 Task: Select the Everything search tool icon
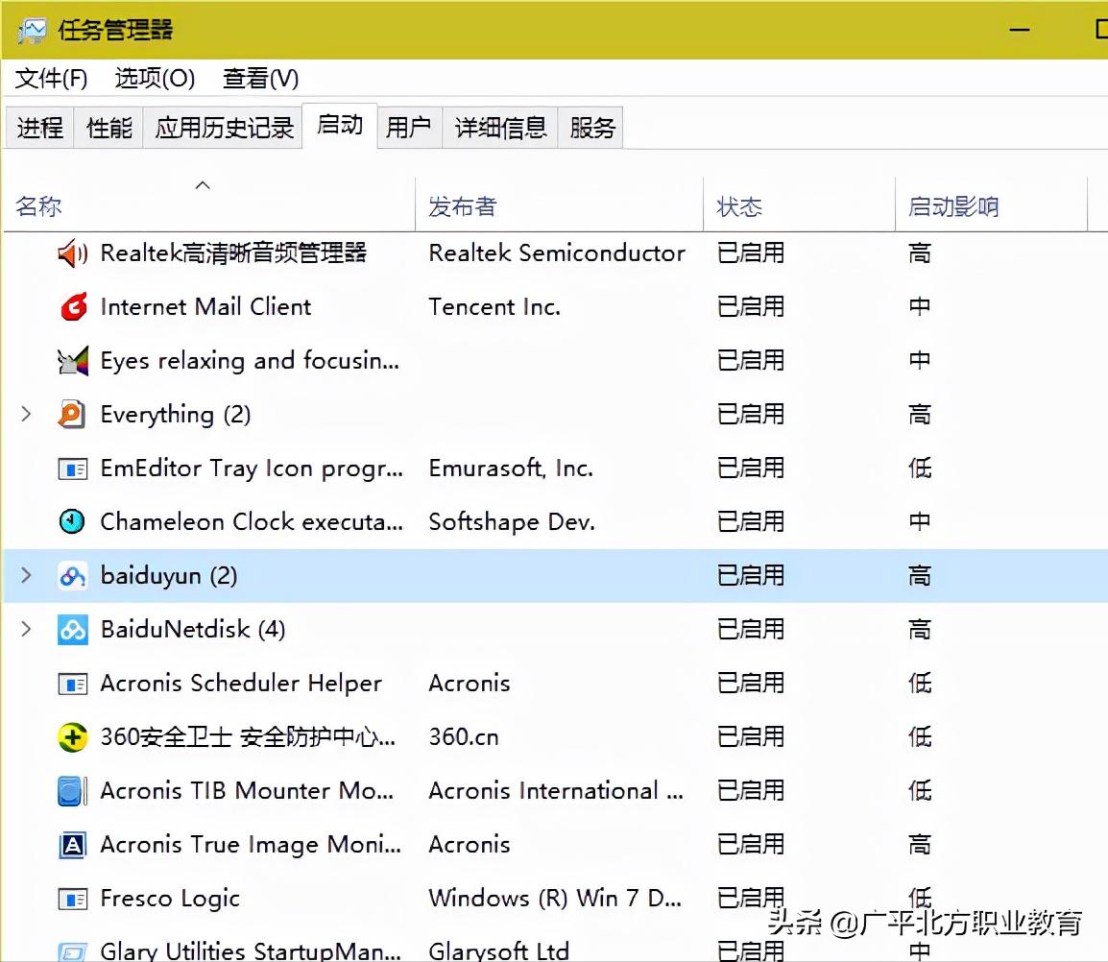pos(73,415)
